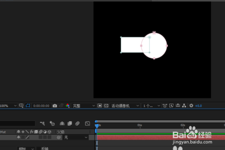Open the timeline button in viewer toolbar
Screen dimensions: 225x150
[x=178, y=106]
